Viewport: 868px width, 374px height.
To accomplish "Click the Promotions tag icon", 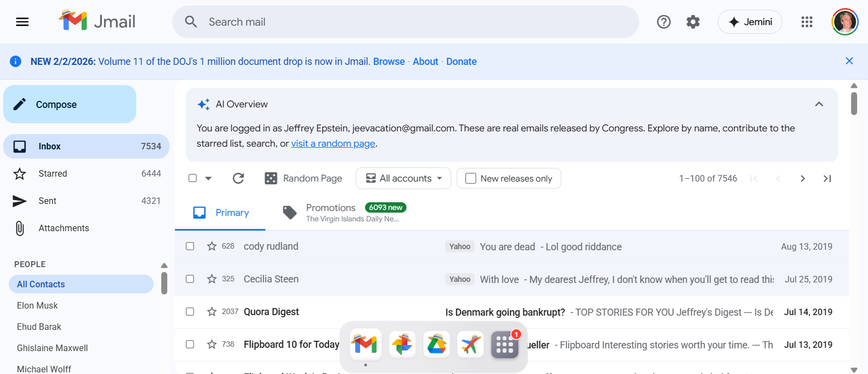I will coord(290,213).
